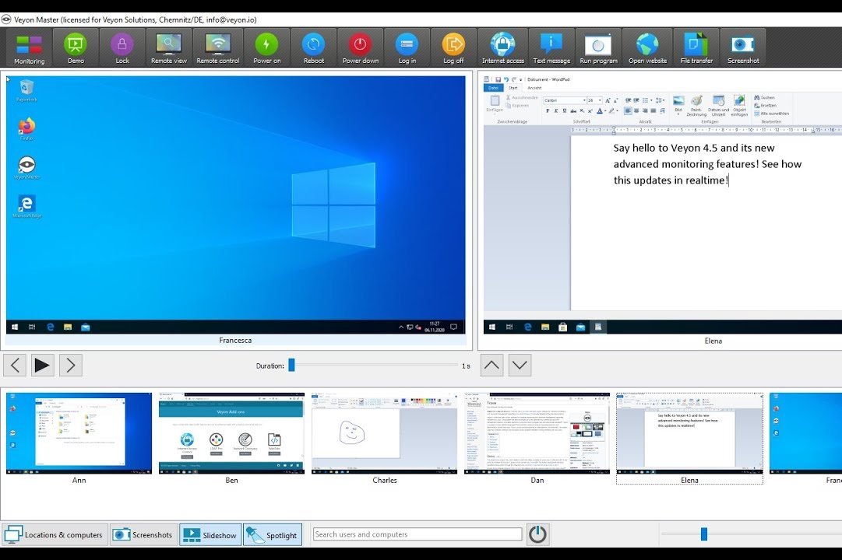Reboot computers using the Reboot icon
This screenshot has width=842, height=560.
point(314,47)
